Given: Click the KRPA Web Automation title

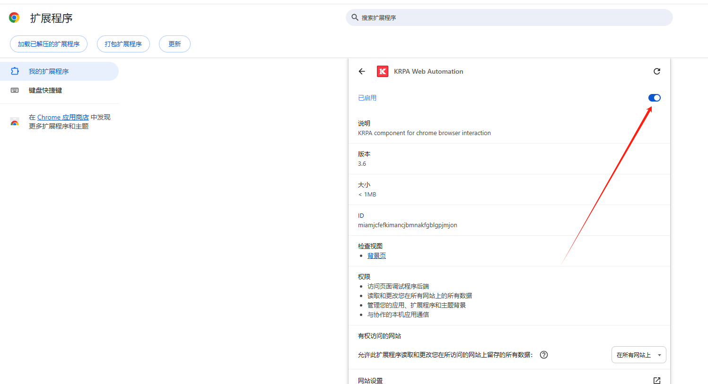Looking at the screenshot, I should tap(428, 71).
